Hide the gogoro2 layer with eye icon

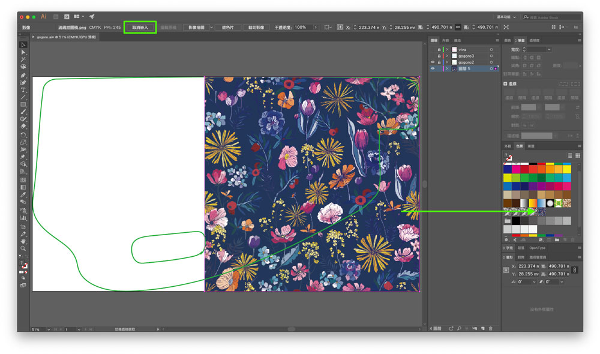pyautogui.click(x=433, y=62)
